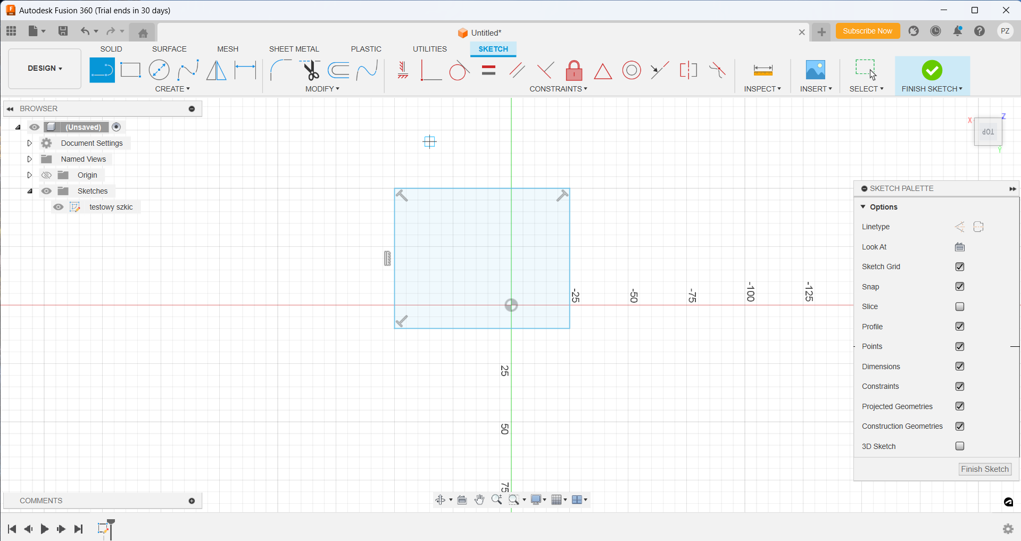Hide the testowy szkic sketch

point(59,207)
